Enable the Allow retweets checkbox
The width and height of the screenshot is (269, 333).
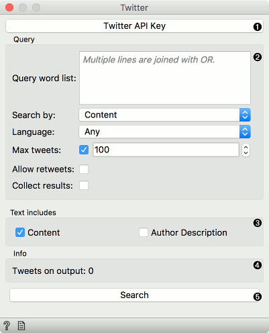pos(84,169)
